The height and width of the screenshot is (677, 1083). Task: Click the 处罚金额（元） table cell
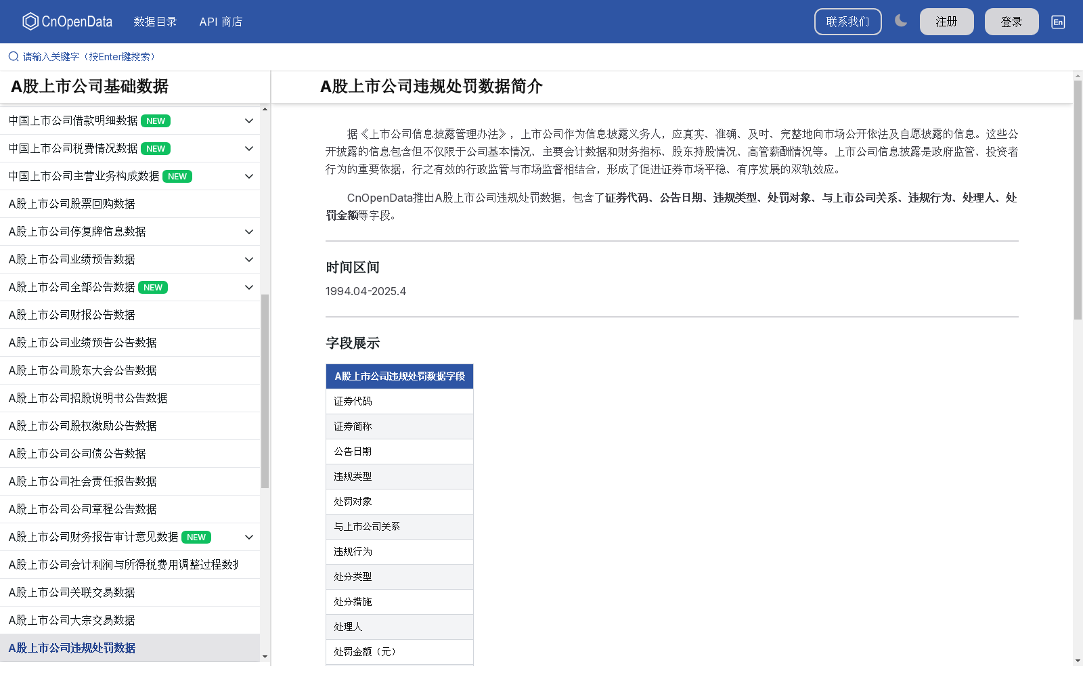(x=399, y=652)
